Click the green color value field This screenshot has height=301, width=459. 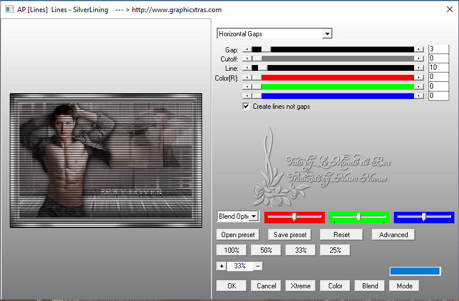[438, 86]
